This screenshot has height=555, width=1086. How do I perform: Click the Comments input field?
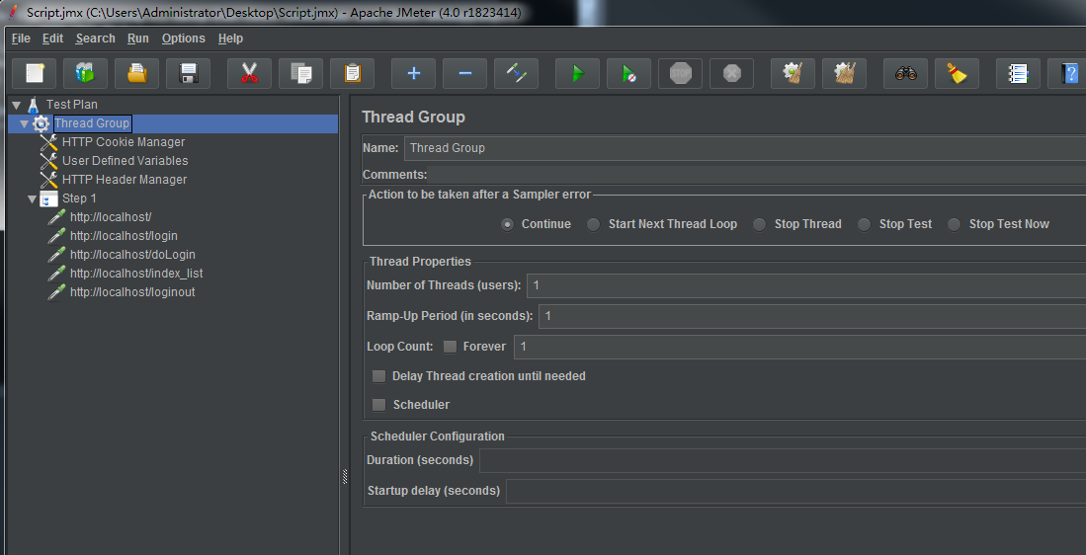pyautogui.click(x=758, y=175)
